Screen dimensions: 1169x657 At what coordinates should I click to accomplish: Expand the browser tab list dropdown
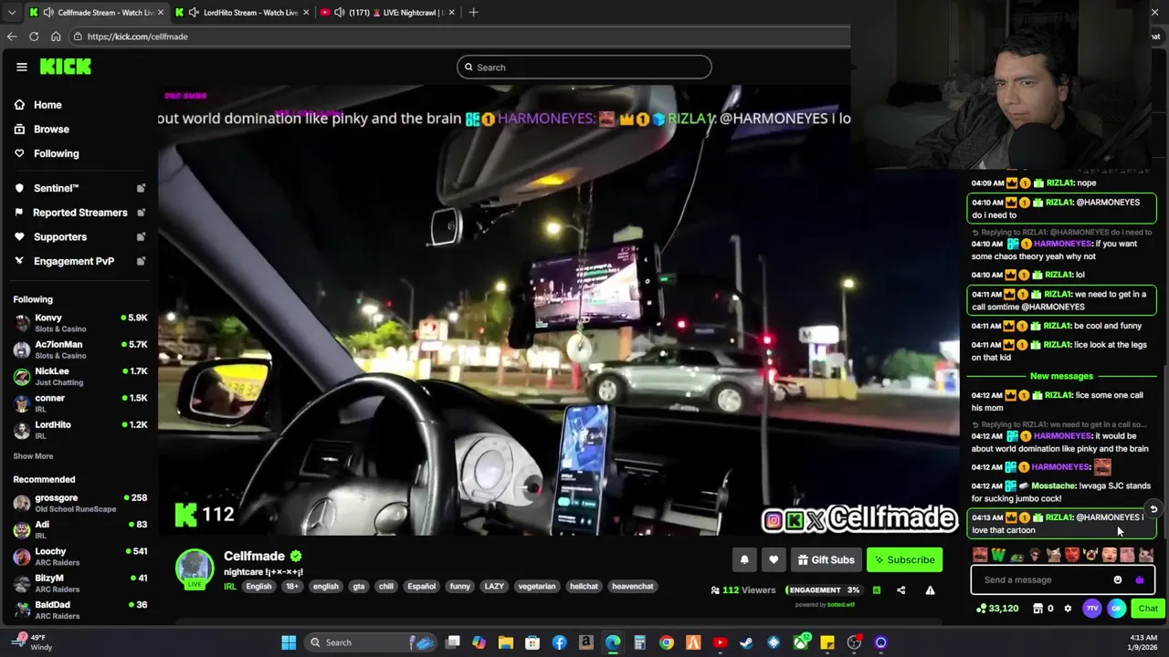point(12,12)
